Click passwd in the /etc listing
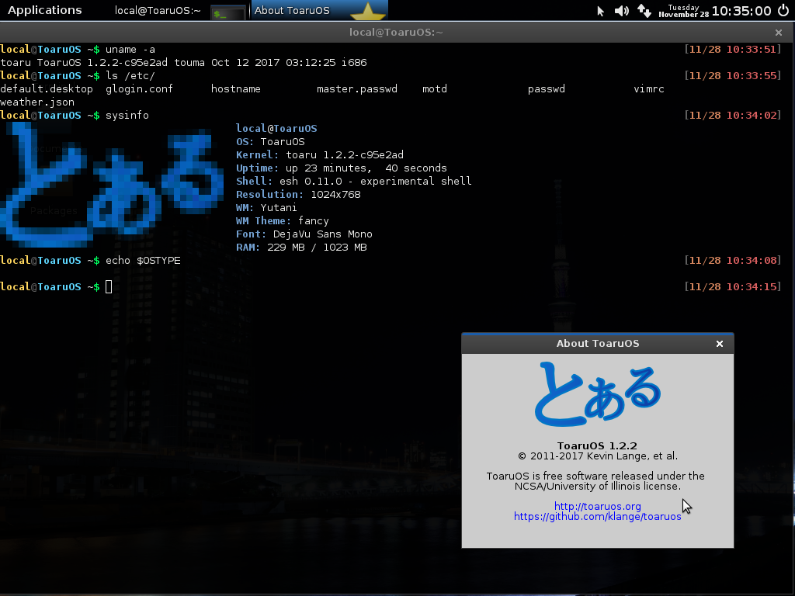The width and height of the screenshot is (795, 596). click(x=546, y=89)
